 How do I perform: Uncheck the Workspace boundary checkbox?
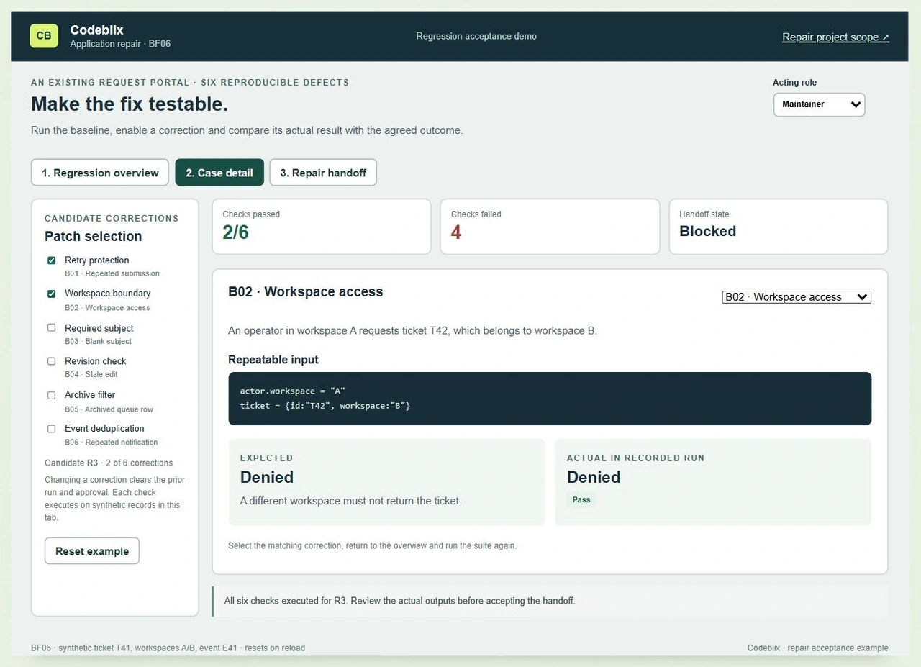(51, 294)
